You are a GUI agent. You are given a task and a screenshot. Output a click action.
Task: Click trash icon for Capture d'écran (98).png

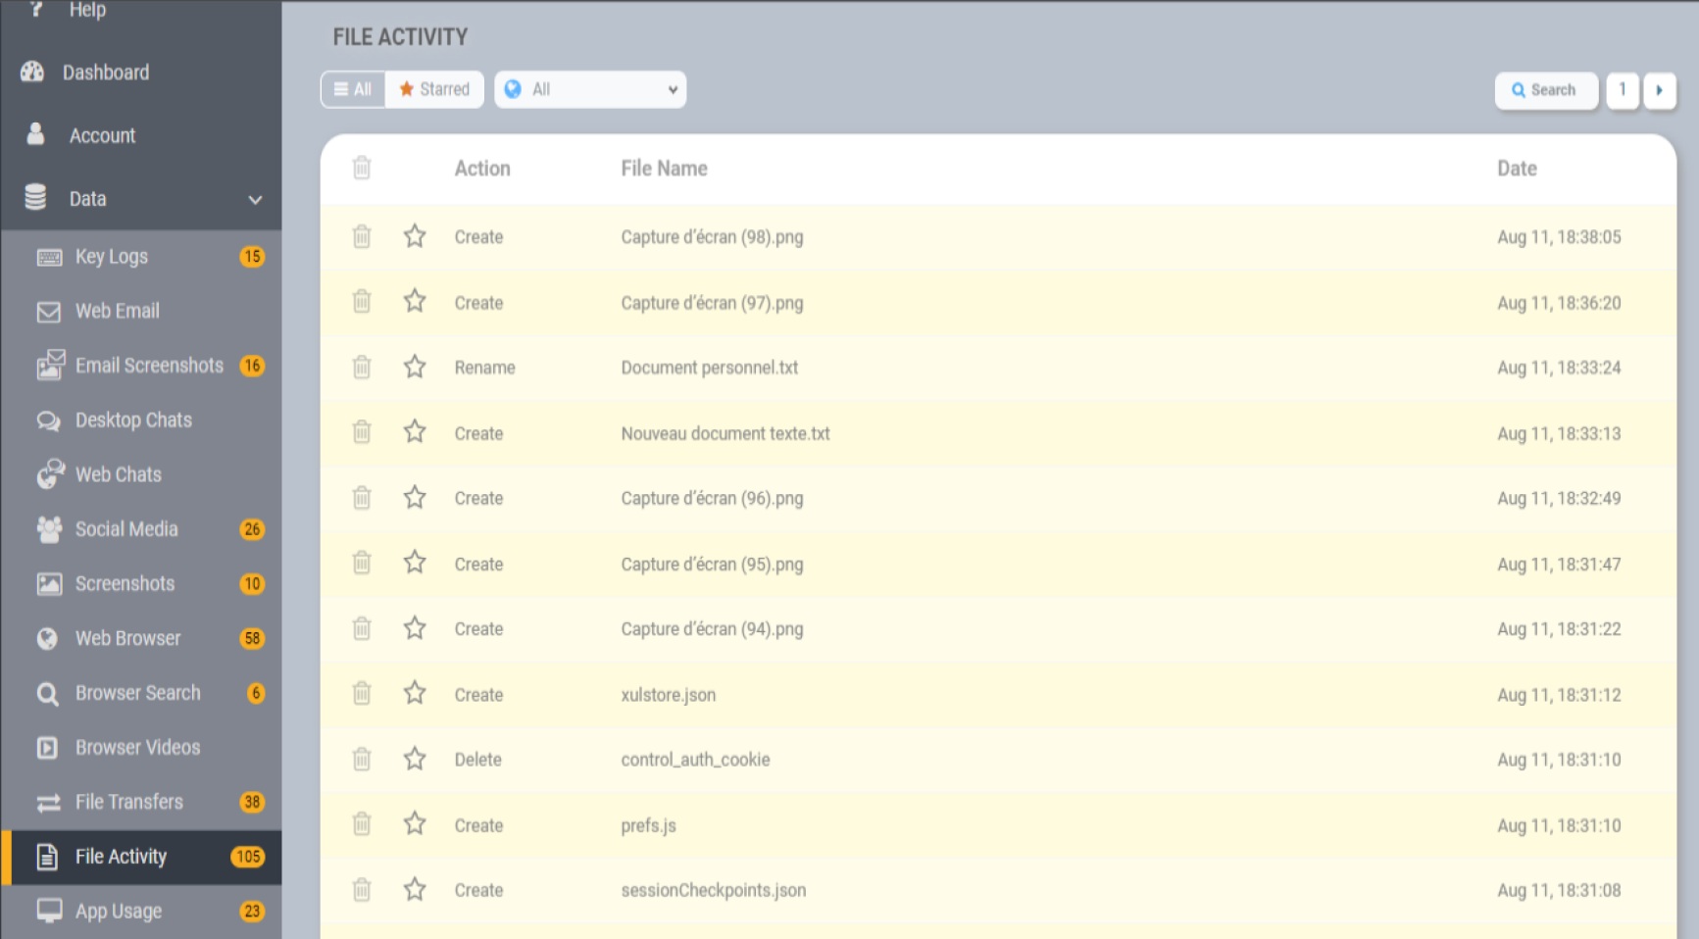point(362,236)
